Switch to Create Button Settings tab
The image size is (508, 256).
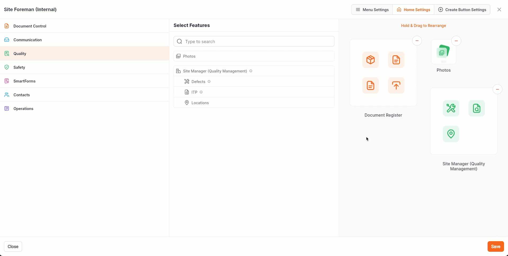pos(462,10)
